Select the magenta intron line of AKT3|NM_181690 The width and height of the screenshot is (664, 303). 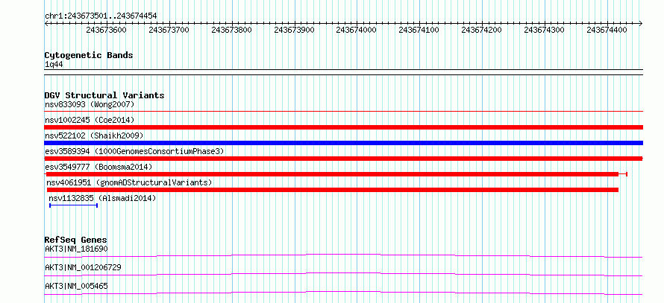(x=343, y=255)
